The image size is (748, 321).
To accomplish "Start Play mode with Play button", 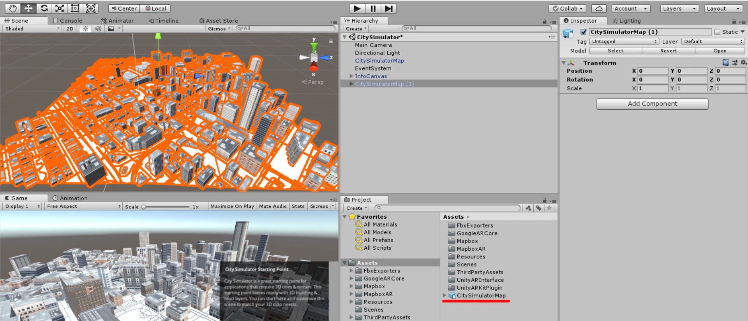I will pos(357,8).
